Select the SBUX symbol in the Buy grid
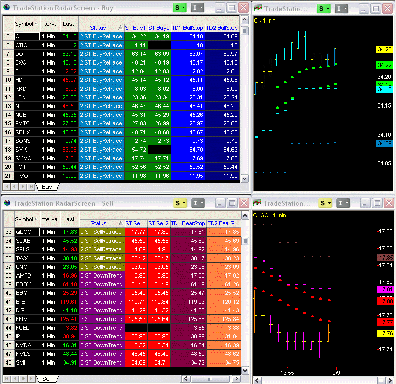396x384 pixels. (x=27, y=132)
